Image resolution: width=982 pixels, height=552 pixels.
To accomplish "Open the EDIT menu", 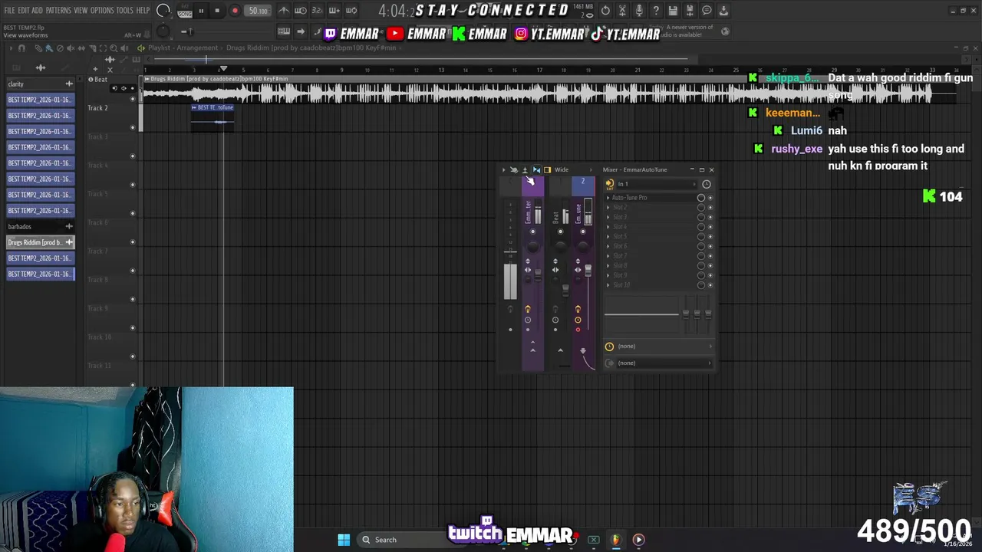I will (x=23, y=11).
